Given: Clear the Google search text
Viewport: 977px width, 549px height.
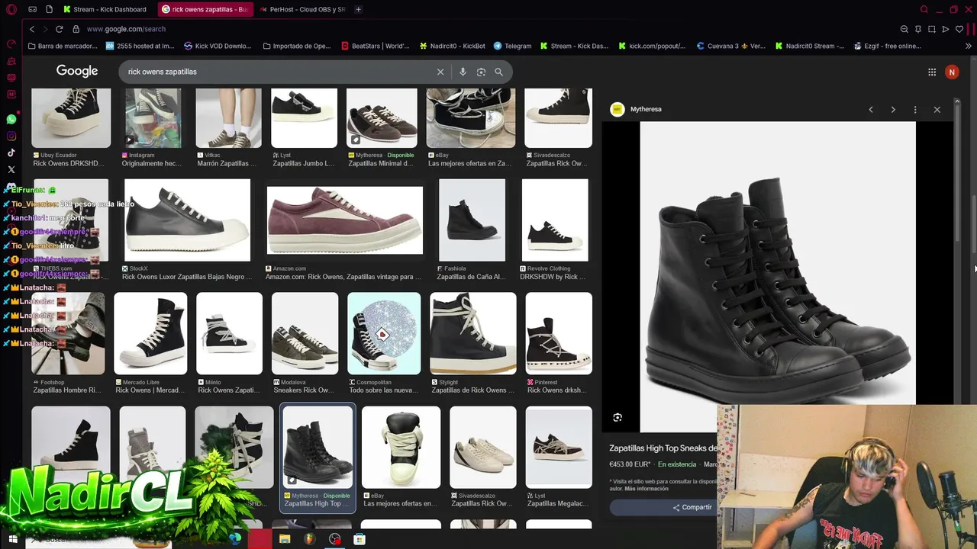Looking at the screenshot, I should pos(440,72).
